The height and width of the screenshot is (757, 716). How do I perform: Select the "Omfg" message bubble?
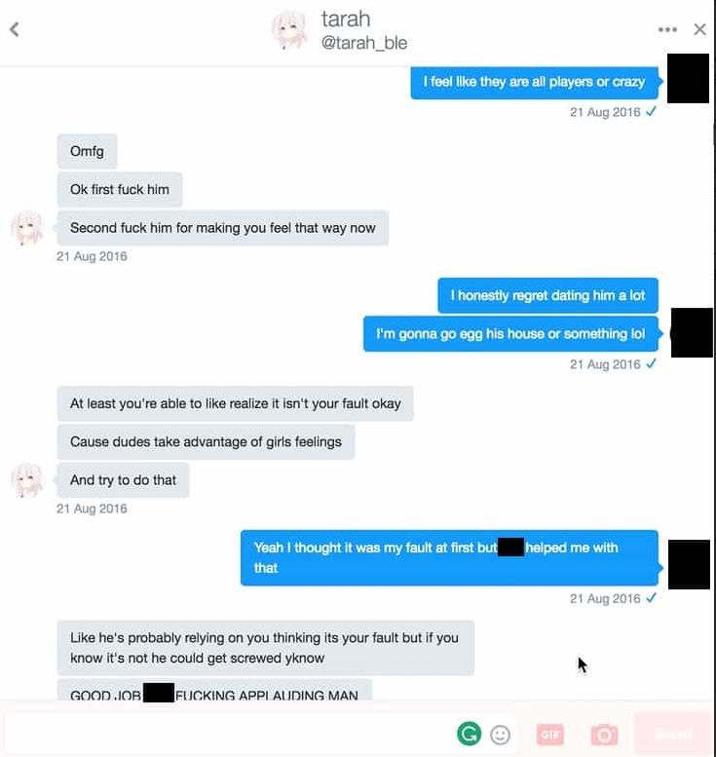[x=87, y=151]
